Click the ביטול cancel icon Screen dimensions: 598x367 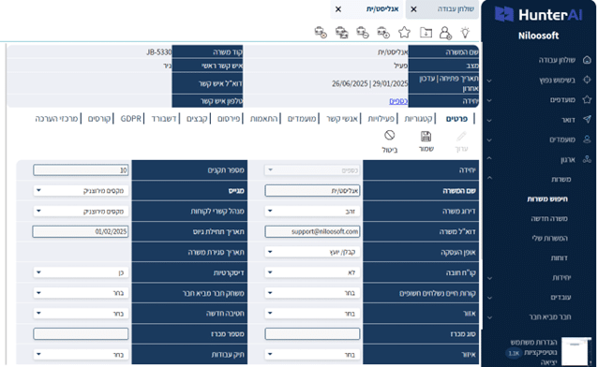tap(389, 136)
